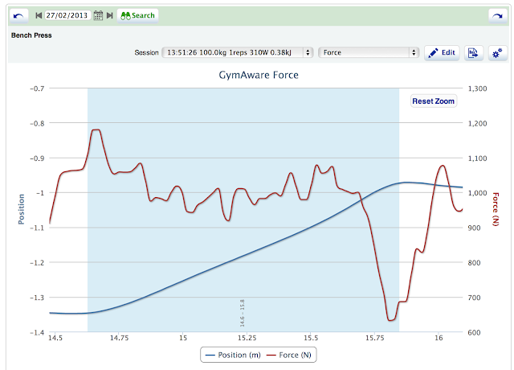Click the Bench Press exercise label

31,35
